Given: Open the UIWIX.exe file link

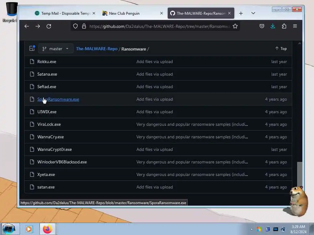Looking at the screenshot, I should pyautogui.click(x=47, y=112).
